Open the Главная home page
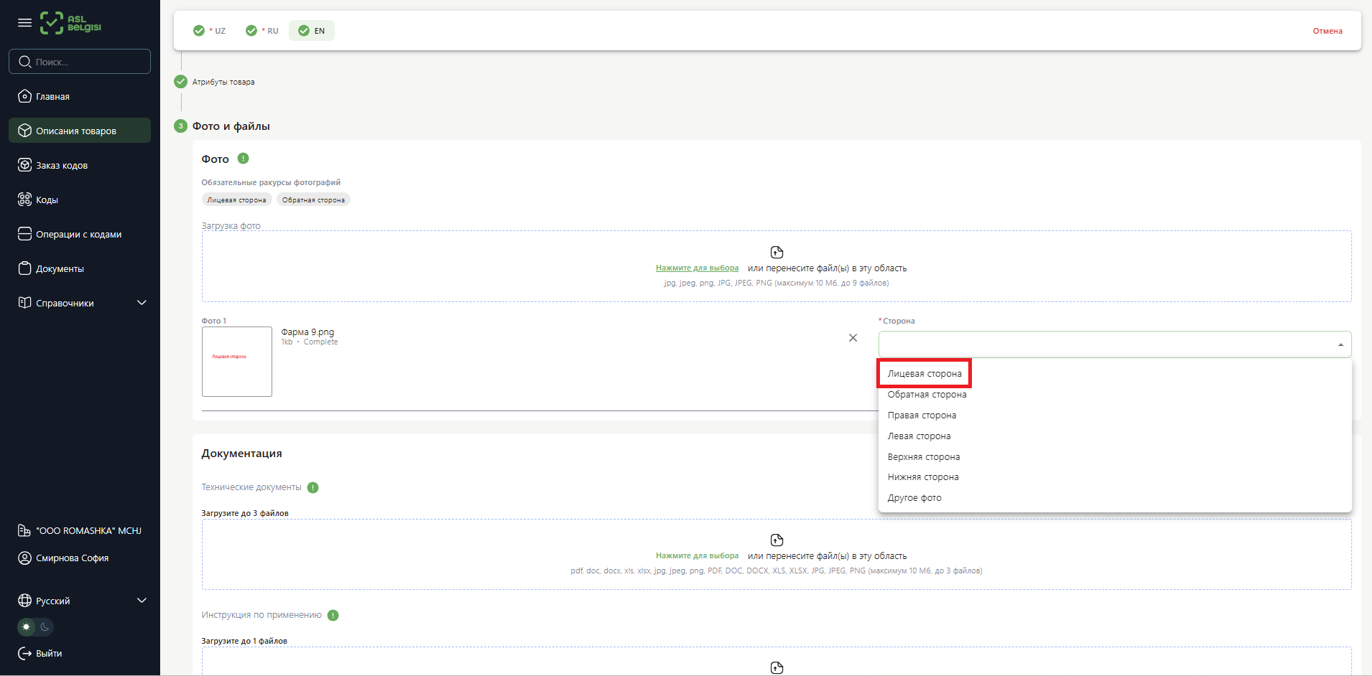1372x676 pixels. pos(52,96)
